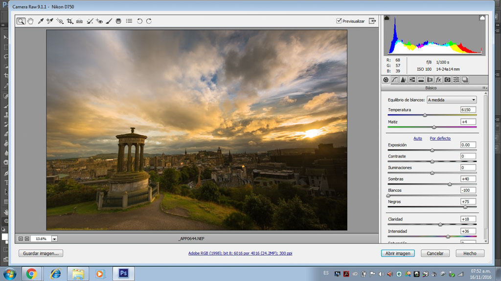Click into the Exposición value field

(x=468, y=145)
